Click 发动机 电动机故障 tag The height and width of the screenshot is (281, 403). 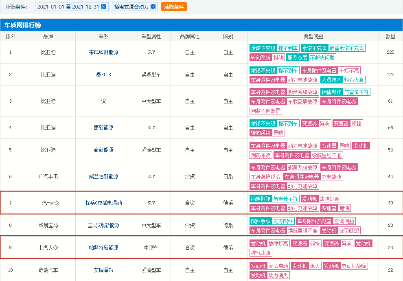point(345,266)
